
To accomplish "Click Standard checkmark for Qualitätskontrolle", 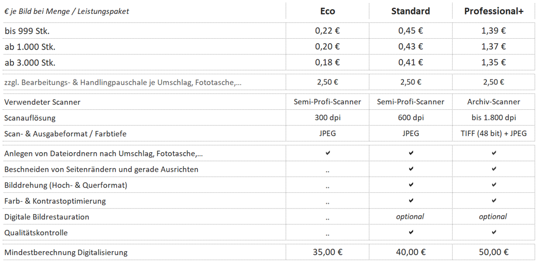I will (x=411, y=232).
